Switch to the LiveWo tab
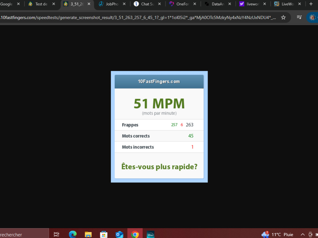The height and width of the screenshot is (238, 318). 288,4
